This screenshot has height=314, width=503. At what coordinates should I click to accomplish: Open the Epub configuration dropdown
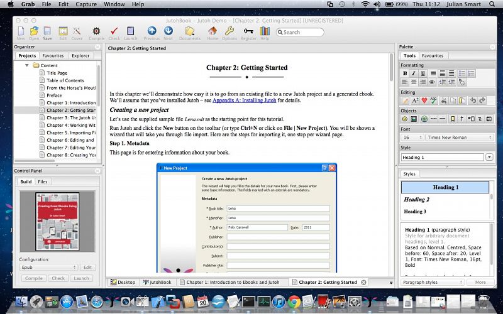point(48,267)
